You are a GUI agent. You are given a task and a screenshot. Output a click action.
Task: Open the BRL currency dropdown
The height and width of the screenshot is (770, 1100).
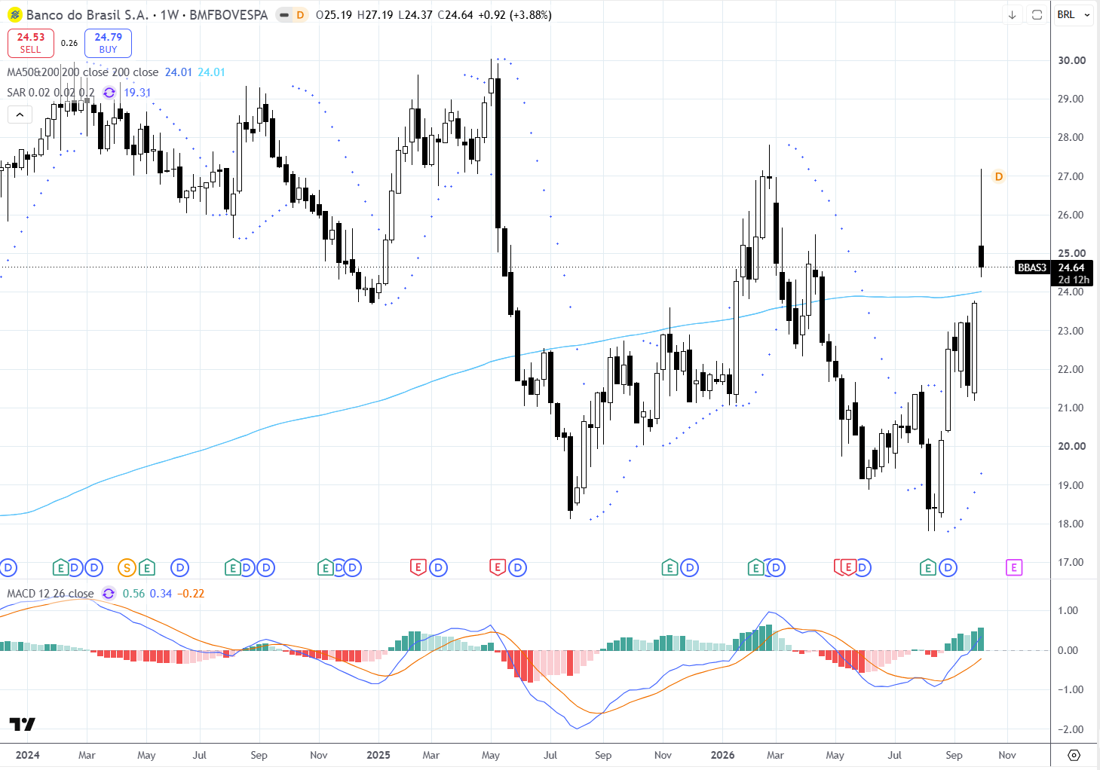pos(1074,15)
